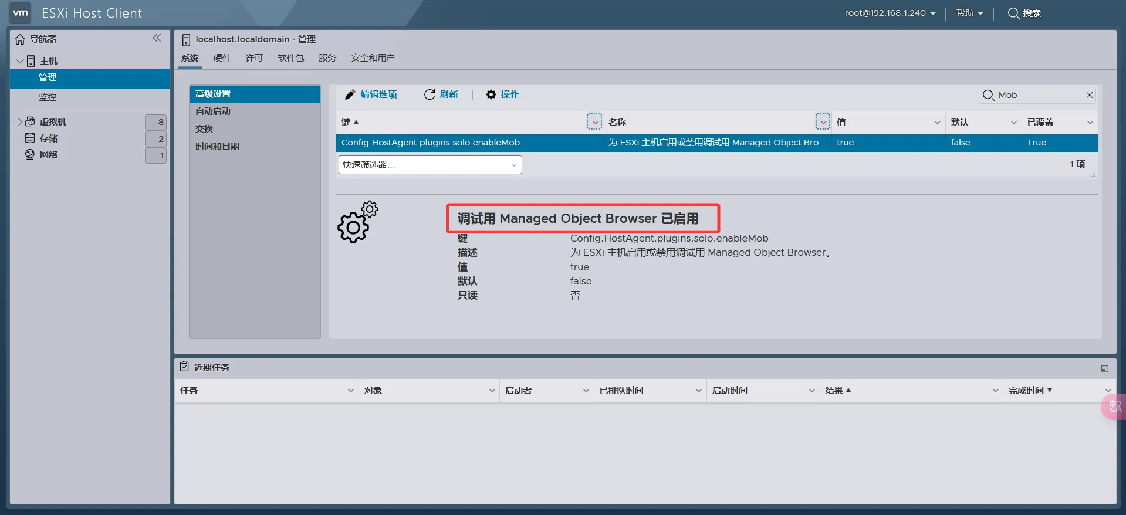Click the 搜索 search in header
The height and width of the screenshot is (515, 1126).
[1024, 13]
